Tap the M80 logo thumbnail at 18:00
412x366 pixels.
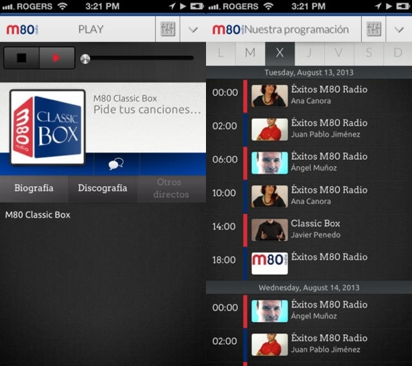point(269,264)
